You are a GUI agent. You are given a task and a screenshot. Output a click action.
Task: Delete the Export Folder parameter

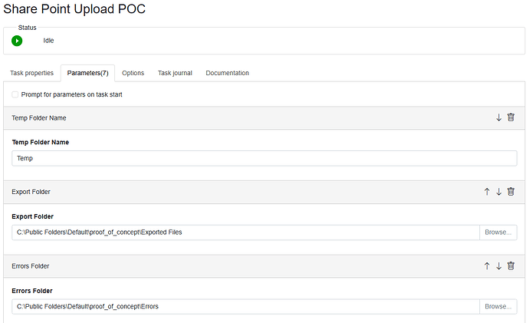pos(511,191)
